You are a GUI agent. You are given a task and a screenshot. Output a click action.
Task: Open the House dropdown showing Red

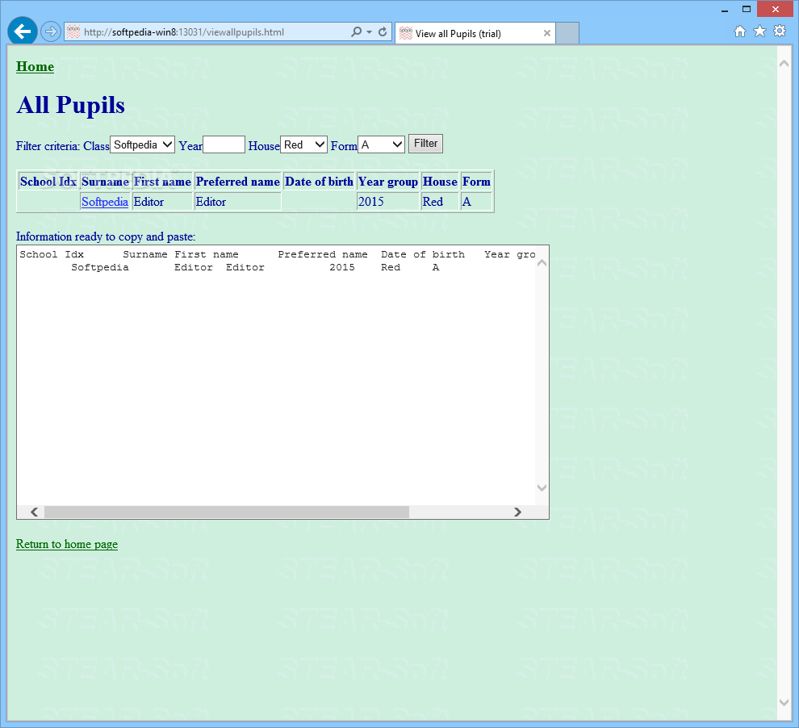coord(303,144)
